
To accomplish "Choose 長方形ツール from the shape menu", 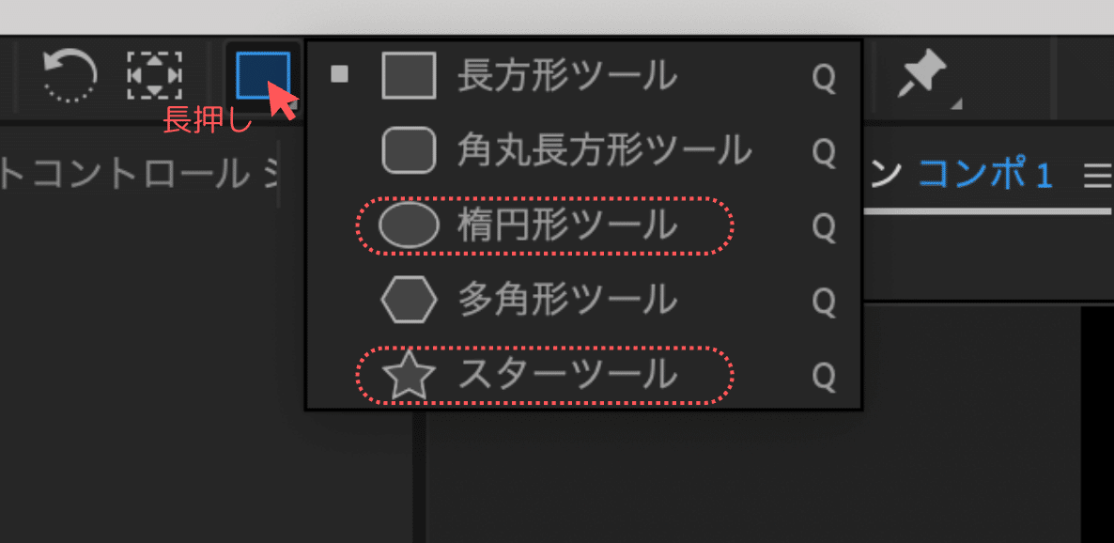I will pos(583,75).
